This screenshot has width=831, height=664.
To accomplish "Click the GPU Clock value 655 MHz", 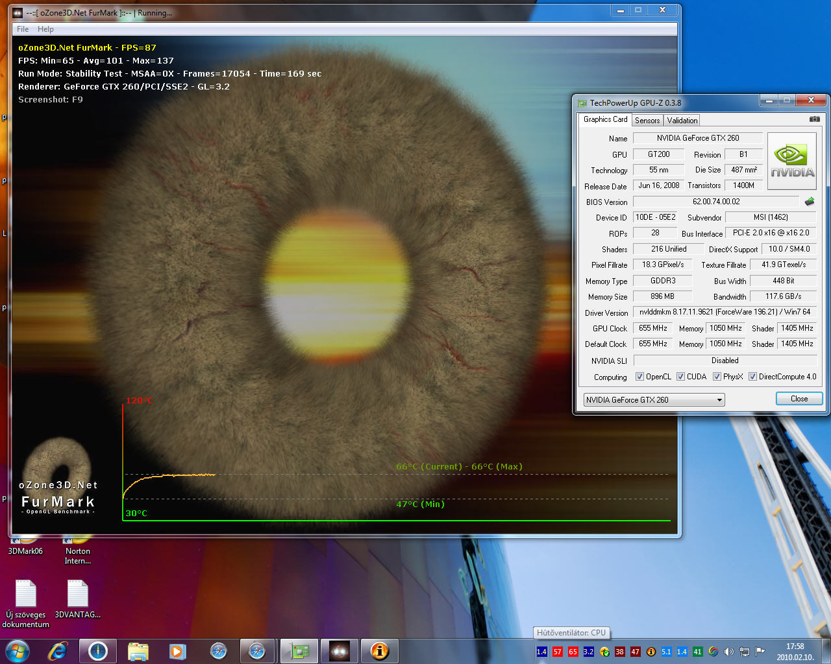I will click(x=653, y=328).
